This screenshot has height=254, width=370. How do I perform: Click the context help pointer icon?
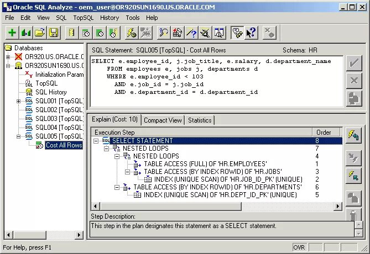coord(251,33)
